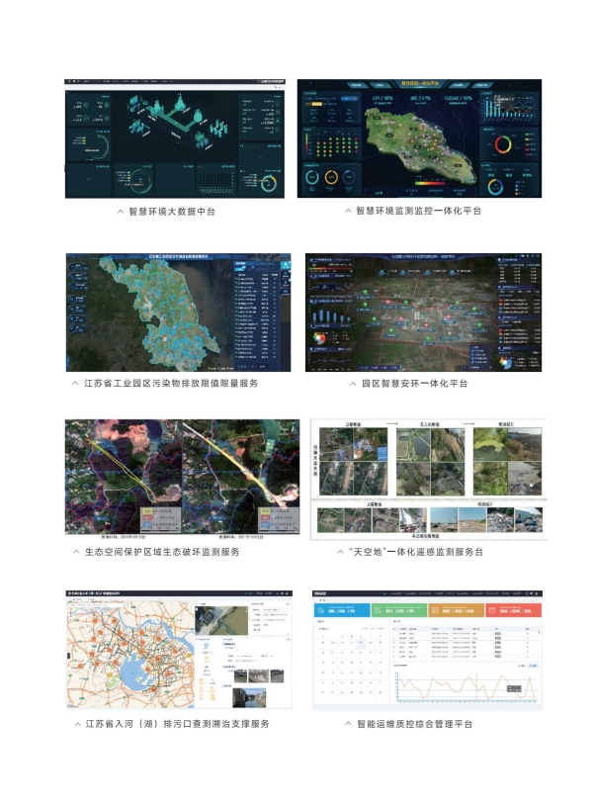Select the green summary card in 智能运维 dashboard
The width and height of the screenshot is (593, 811).
399,610
